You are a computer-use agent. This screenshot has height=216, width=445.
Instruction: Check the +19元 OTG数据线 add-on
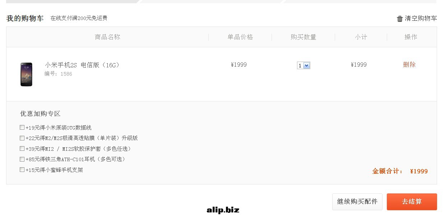click(x=22, y=127)
